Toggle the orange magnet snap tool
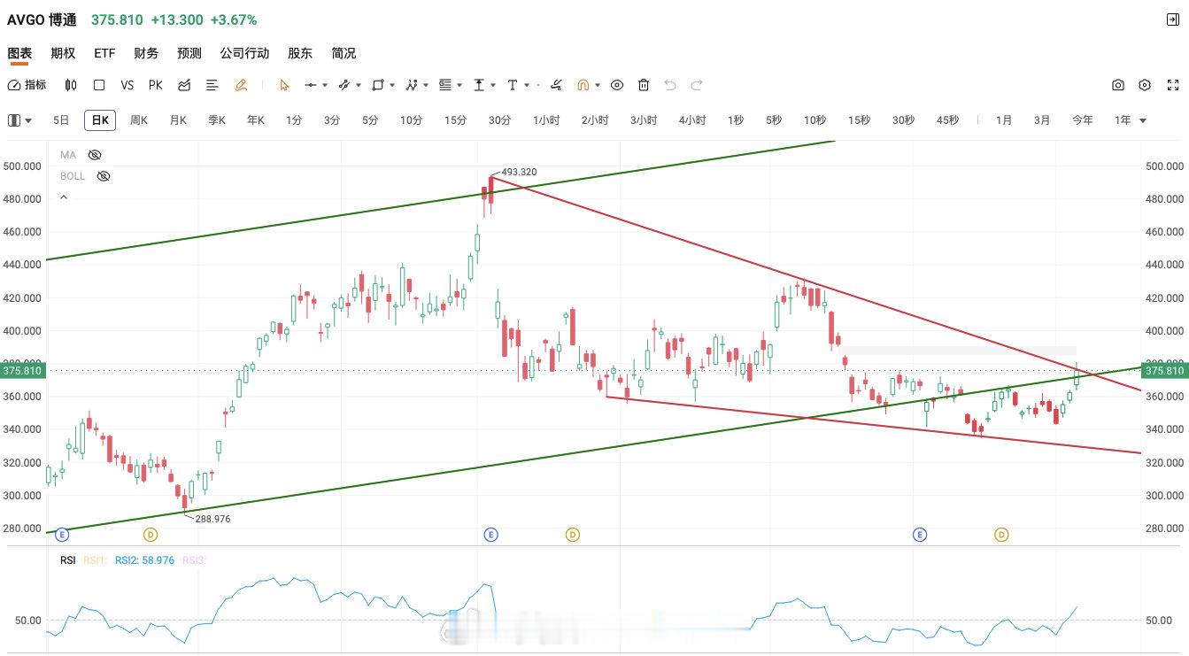 (x=583, y=85)
